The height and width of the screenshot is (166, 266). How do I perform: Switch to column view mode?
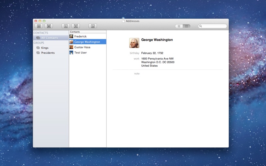[187, 26]
